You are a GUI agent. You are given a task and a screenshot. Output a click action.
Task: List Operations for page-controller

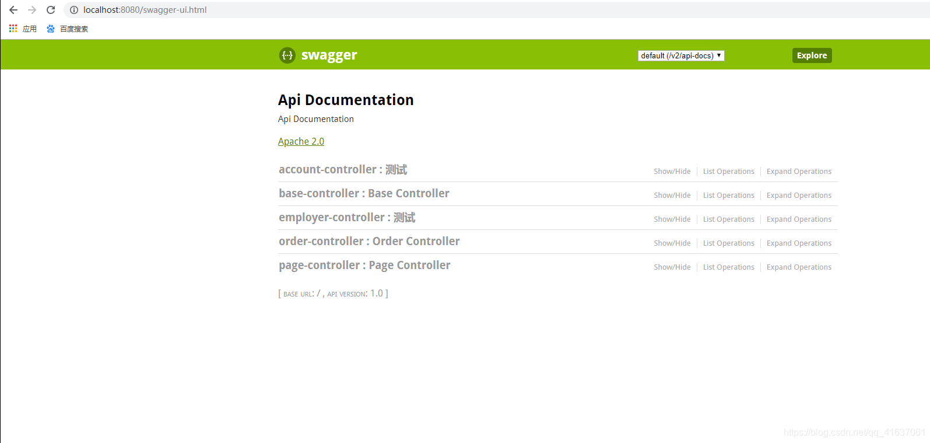[x=728, y=267]
